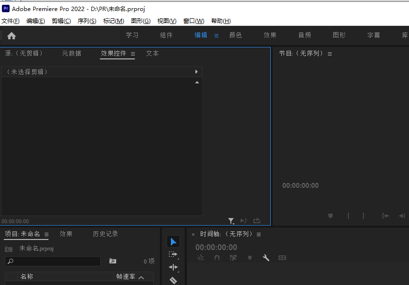This screenshot has height=285, width=409.
Task: Select the 编辑 workspace tab
Action: pyautogui.click(x=201, y=35)
